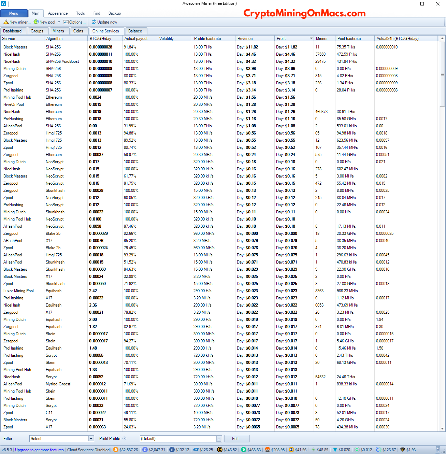Click the vertical scrollbar thumb
Image resolution: width=446 pixels, height=454 pixels.
pos(442,74)
